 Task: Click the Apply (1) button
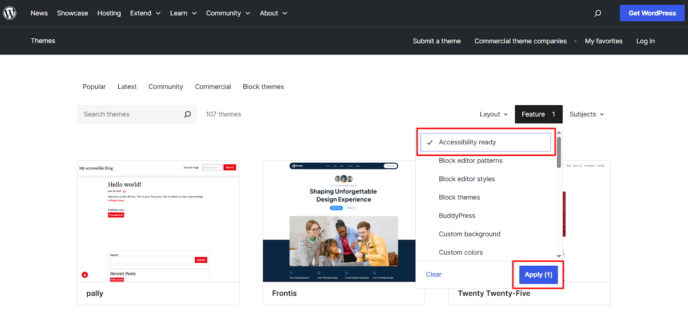click(538, 275)
